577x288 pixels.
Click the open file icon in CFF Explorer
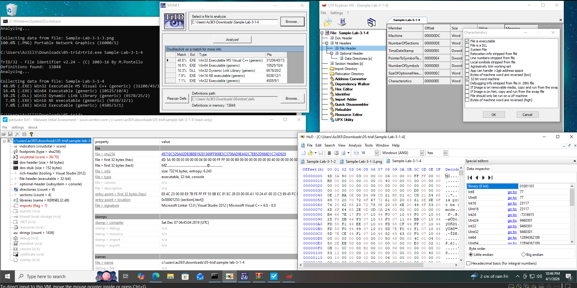point(328,22)
